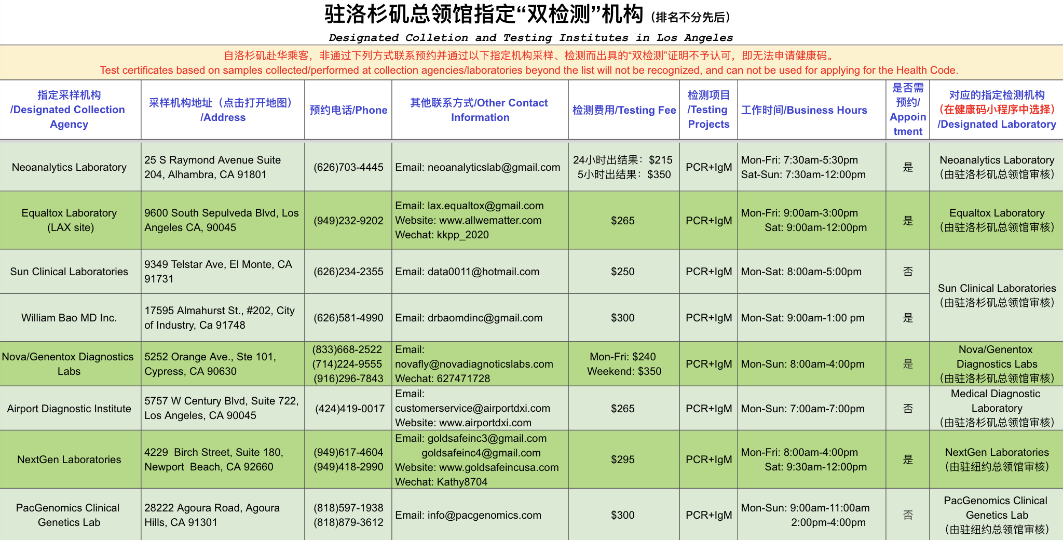Click phone number (949)232-9202

coord(348,221)
